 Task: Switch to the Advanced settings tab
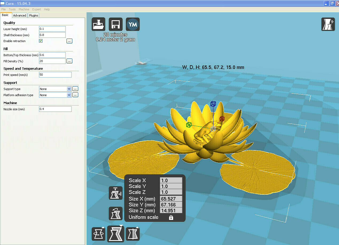coord(20,15)
